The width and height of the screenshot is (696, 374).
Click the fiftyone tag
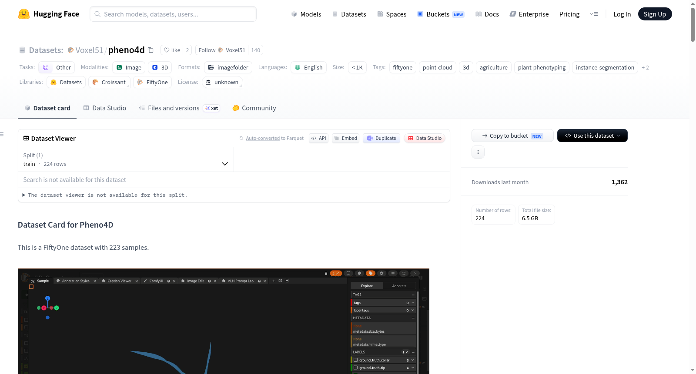pyautogui.click(x=403, y=67)
